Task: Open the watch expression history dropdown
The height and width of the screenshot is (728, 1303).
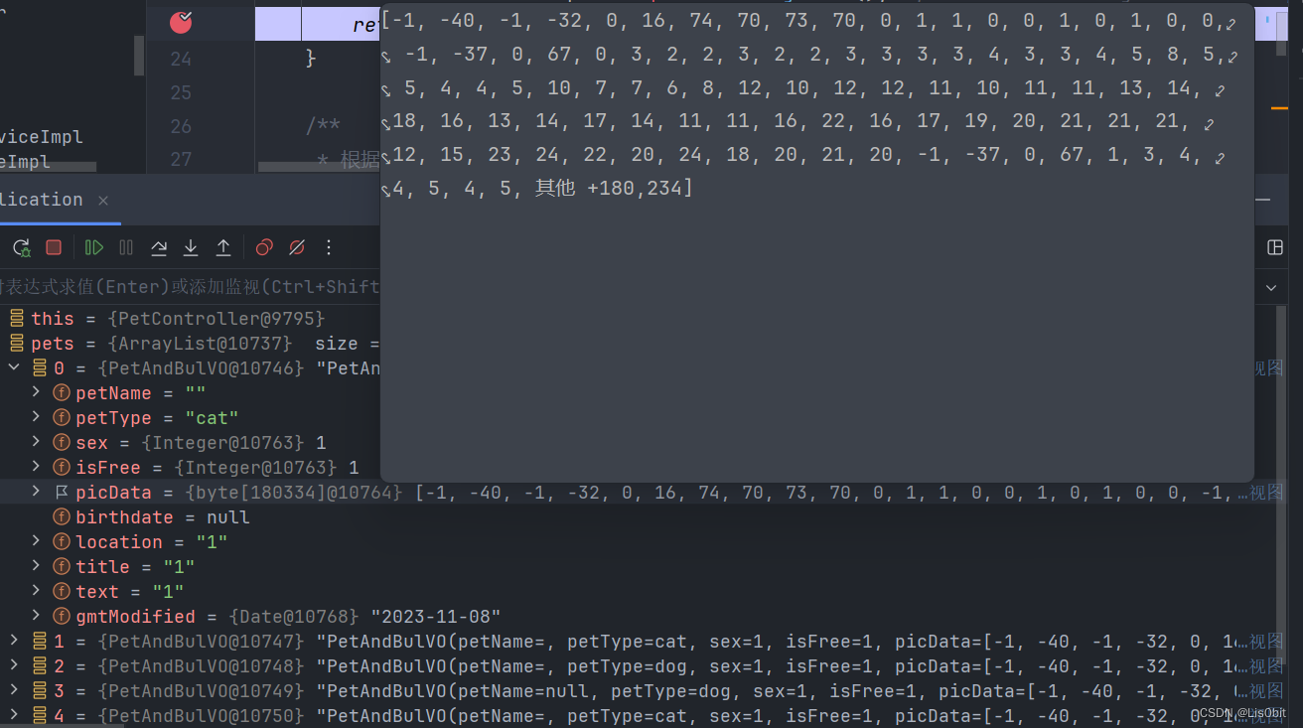Action: point(1271,287)
